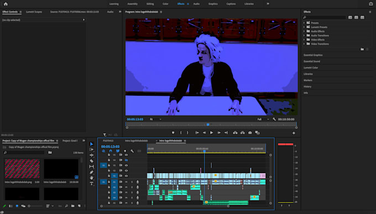Click first Effects panel preset filter icon

tap(350, 17)
